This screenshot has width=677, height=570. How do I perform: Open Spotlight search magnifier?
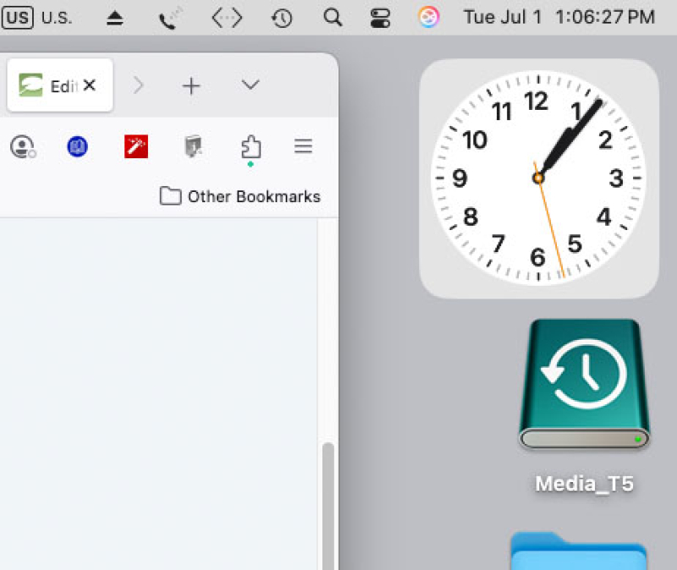pyautogui.click(x=333, y=18)
